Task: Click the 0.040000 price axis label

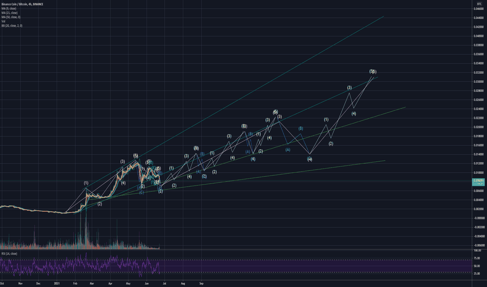Action: [479, 36]
